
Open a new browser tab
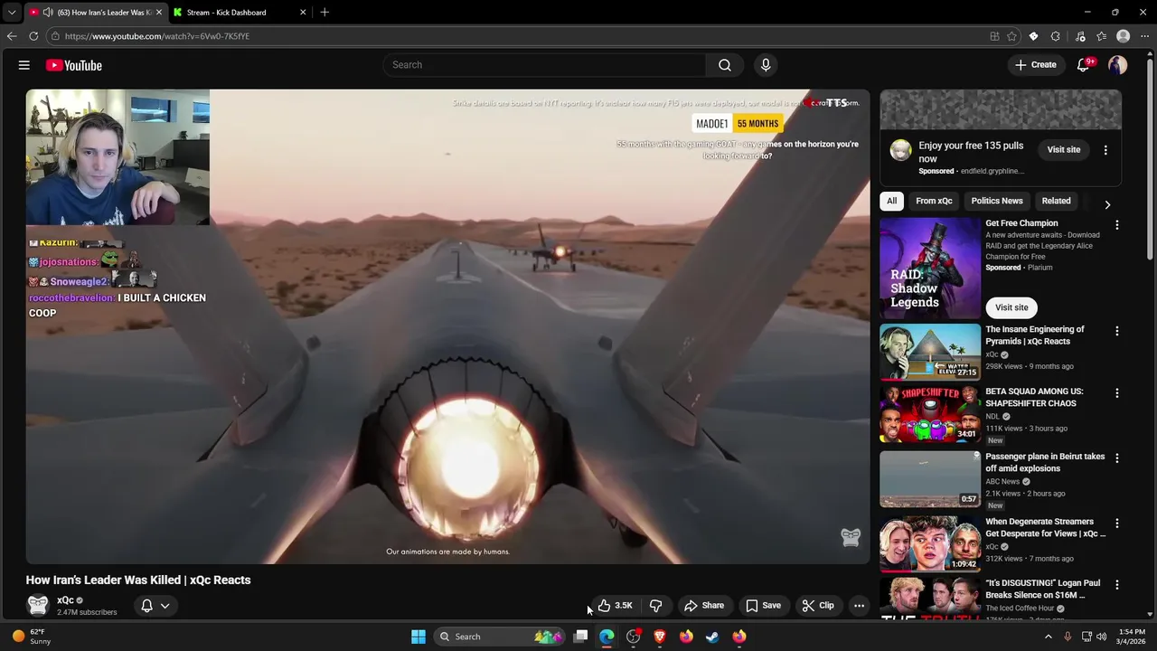click(325, 13)
